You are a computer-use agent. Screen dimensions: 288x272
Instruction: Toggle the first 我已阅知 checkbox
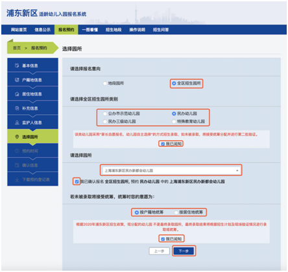click(x=163, y=144)
